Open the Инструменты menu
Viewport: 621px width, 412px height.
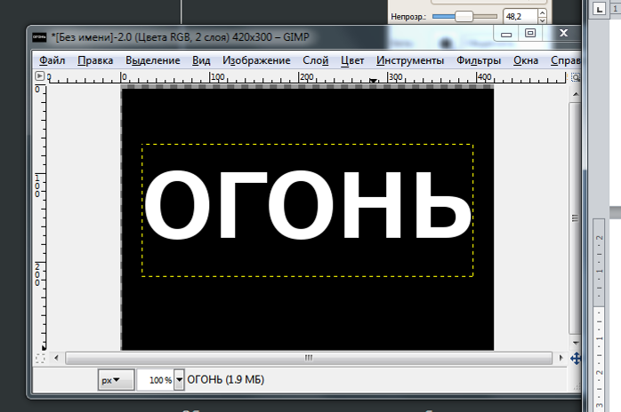[x=410, y=60]
